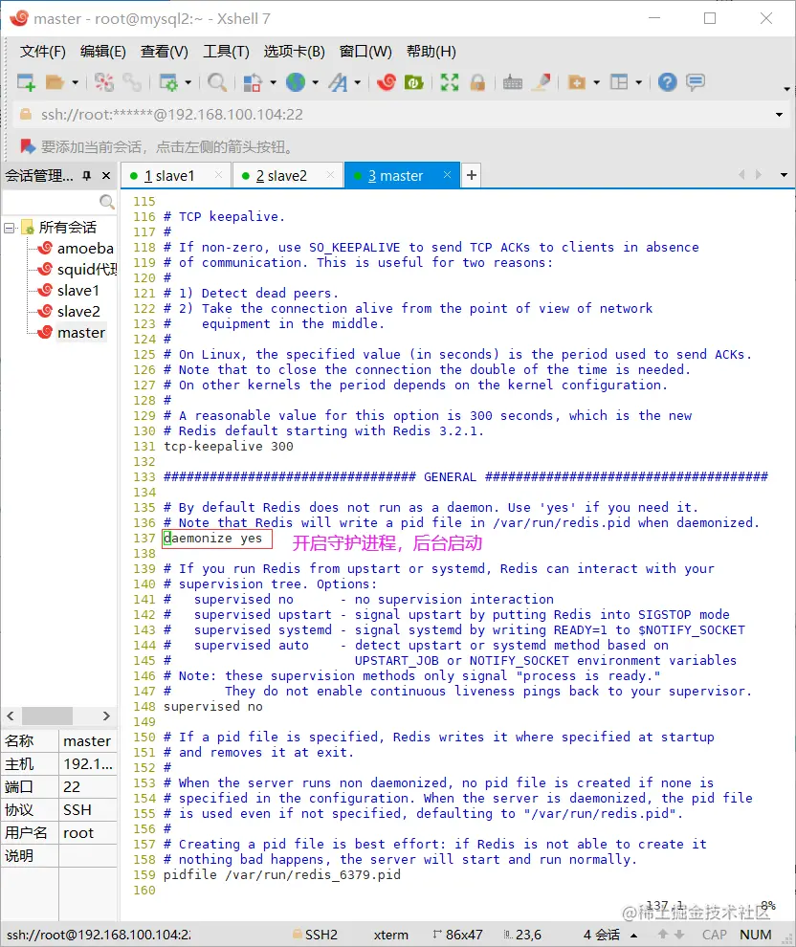The height and width of the screenshot is (947, 796).
Task: Select the squid代理 session
Action: pos(87,270)
